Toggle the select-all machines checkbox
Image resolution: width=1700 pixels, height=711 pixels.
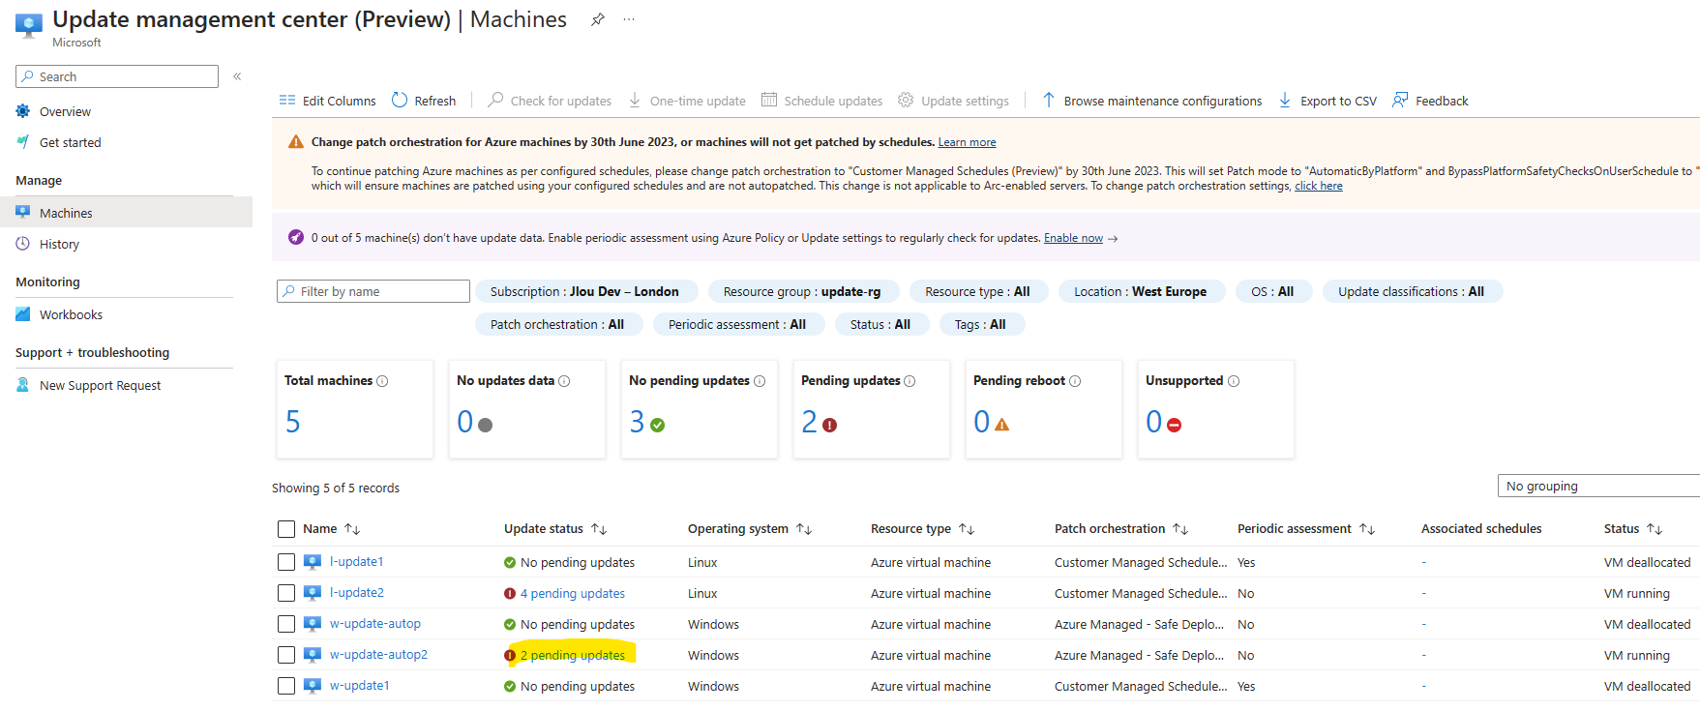click(x=286, y=529)
